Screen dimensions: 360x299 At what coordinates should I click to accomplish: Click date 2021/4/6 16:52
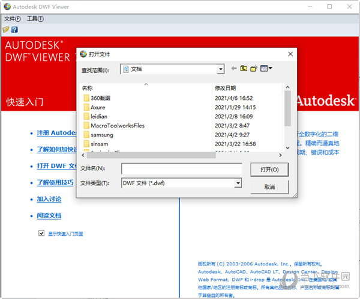pos(234,98)
